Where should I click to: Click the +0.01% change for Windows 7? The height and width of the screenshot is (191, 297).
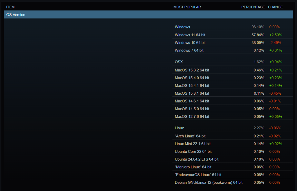pyautogui.click(x=276, y=50)
